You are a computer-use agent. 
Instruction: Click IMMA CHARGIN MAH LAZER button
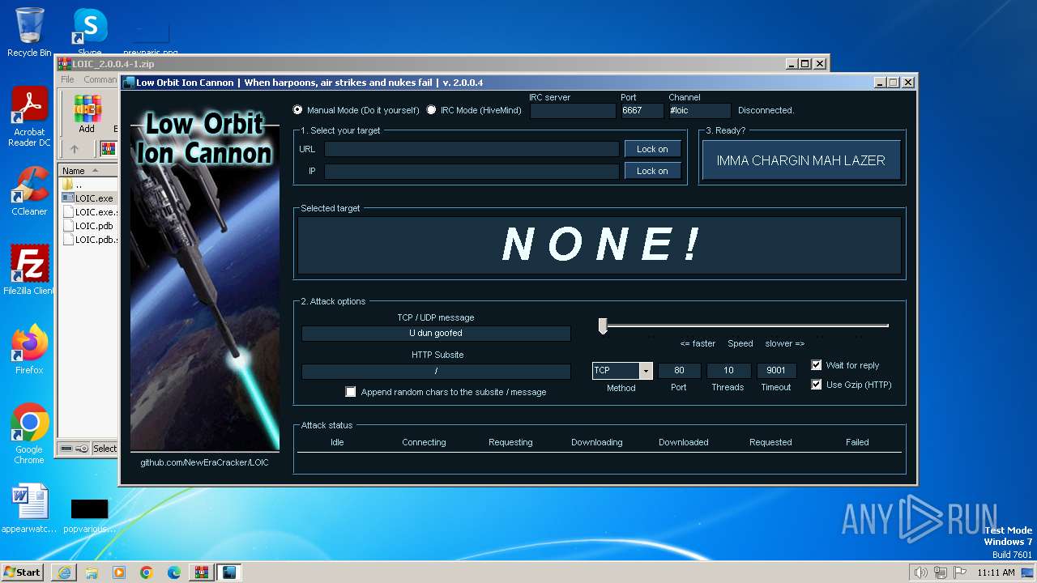[800, 160]
